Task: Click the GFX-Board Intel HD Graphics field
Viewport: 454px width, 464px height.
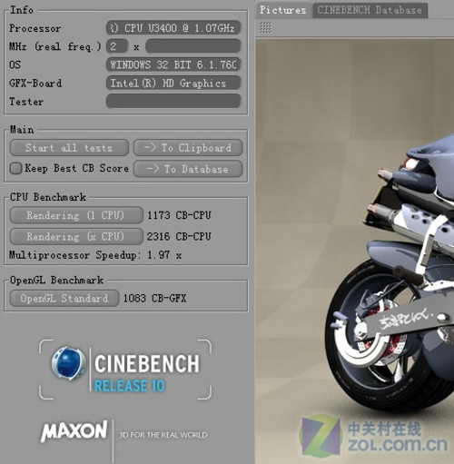Action: (x=173, y=83)
